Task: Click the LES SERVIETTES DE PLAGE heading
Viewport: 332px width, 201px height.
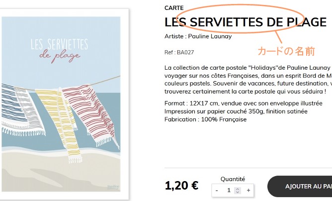Action: pos(246,22)
